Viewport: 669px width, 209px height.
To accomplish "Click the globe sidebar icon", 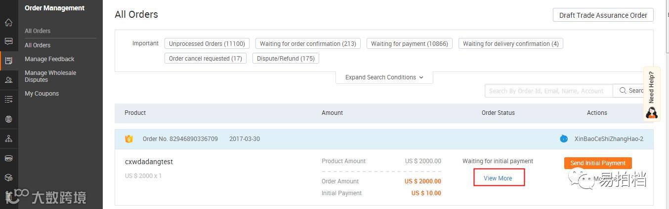I will coord(8,119).
